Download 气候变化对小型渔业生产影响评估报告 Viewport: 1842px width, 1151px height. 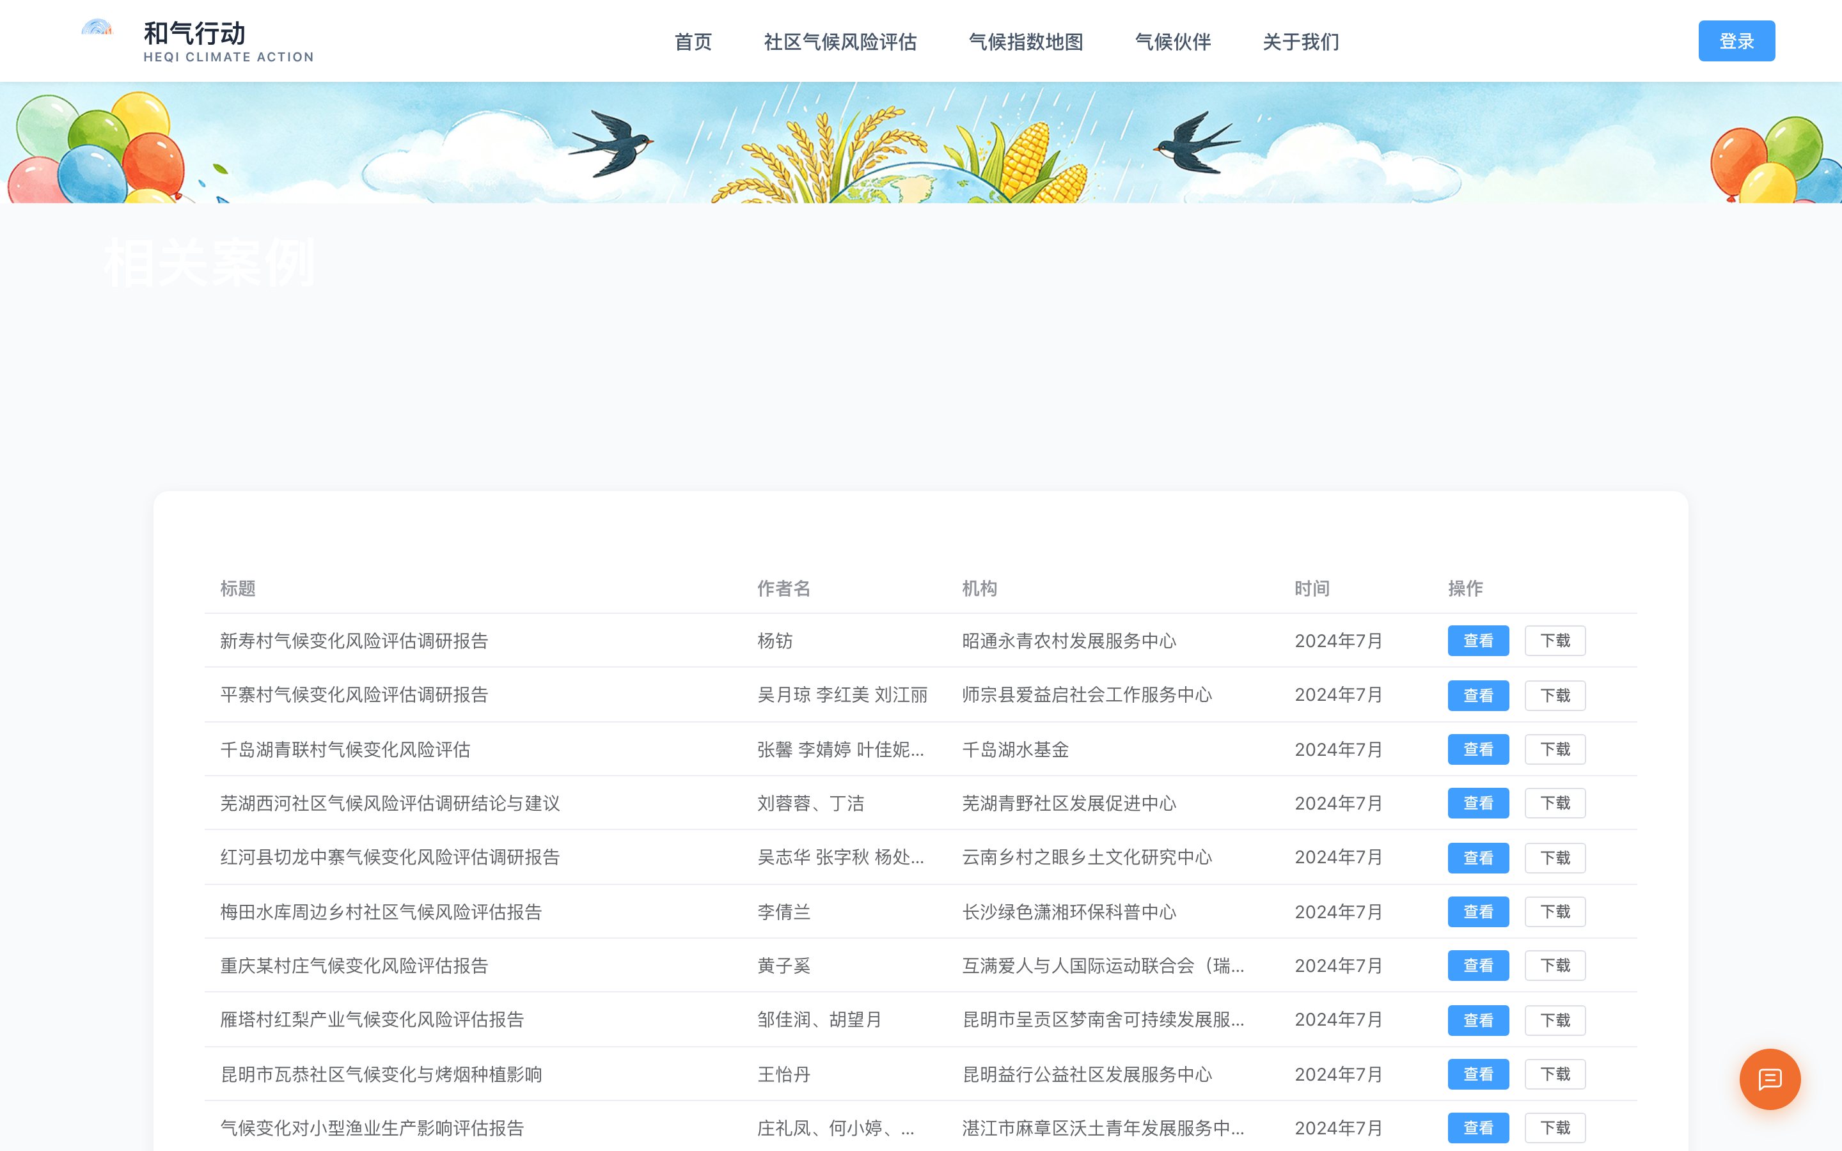[1555, 1128]
